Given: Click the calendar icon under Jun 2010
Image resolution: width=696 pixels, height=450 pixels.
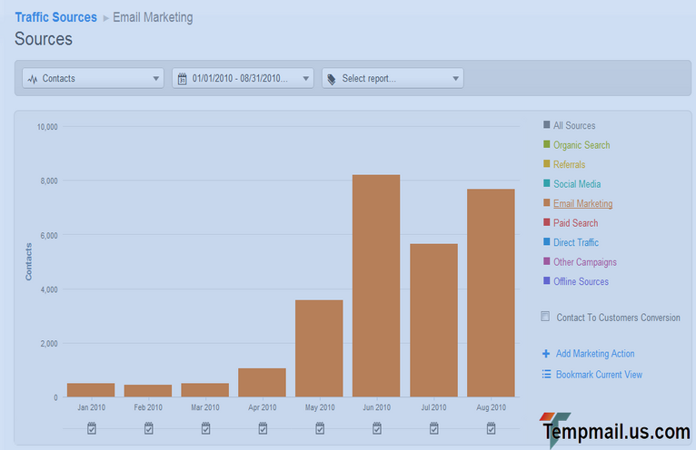Looking at the screenshot, I should click(x=376, y=427).
